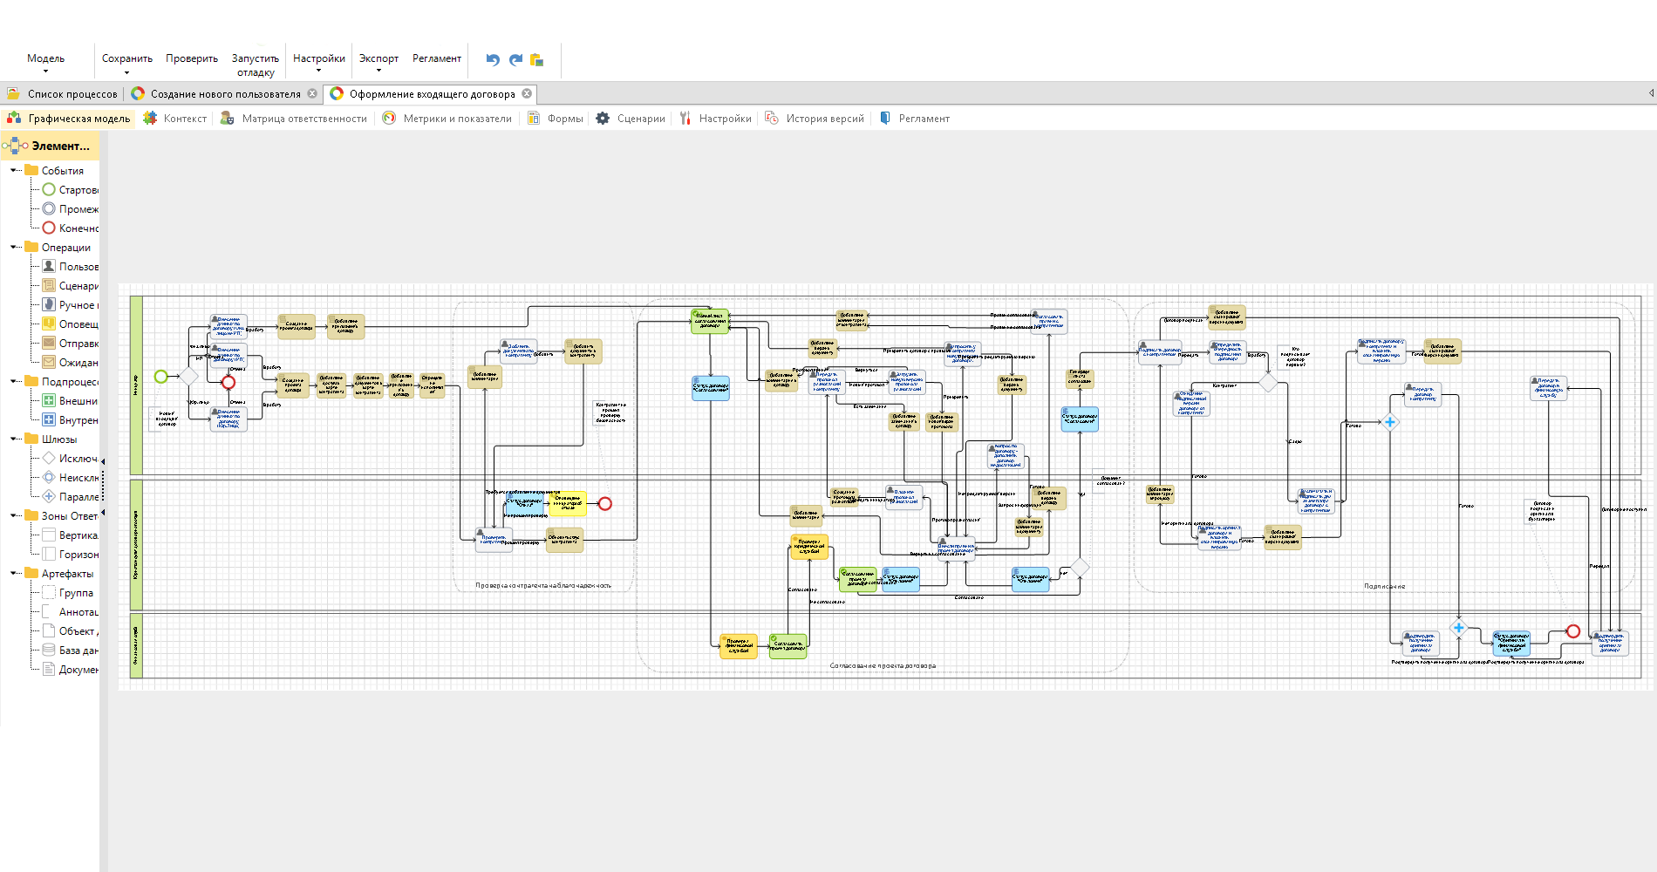Image resolution: width=1657 pixels, height=872 pixels.
Task: Click the paste clipboard icon
Action: pyautogui.click(x=537, y=59)
